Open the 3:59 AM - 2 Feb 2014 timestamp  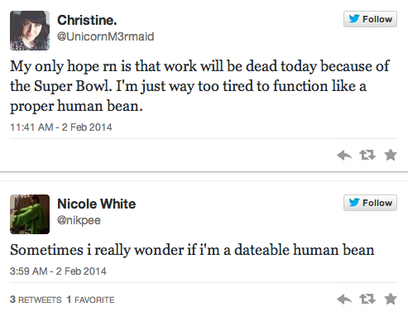(x=58, y=271)
